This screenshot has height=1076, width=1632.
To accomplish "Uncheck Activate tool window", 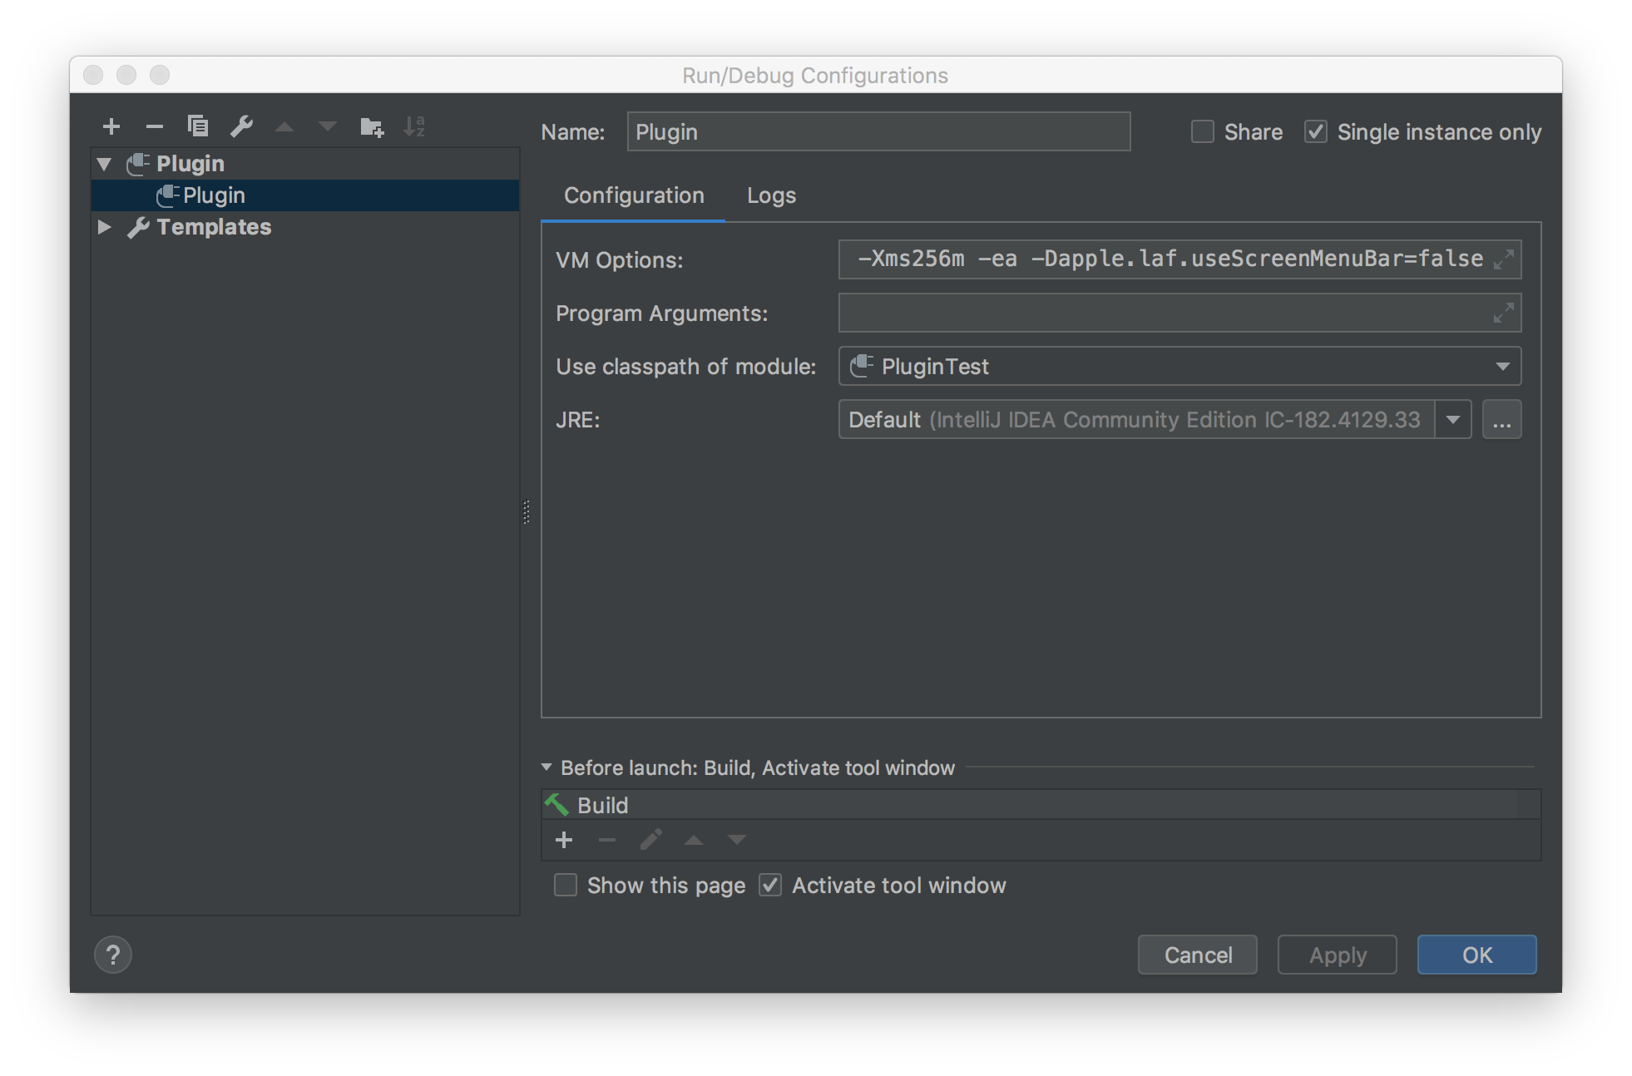I will tap(770, 886).
